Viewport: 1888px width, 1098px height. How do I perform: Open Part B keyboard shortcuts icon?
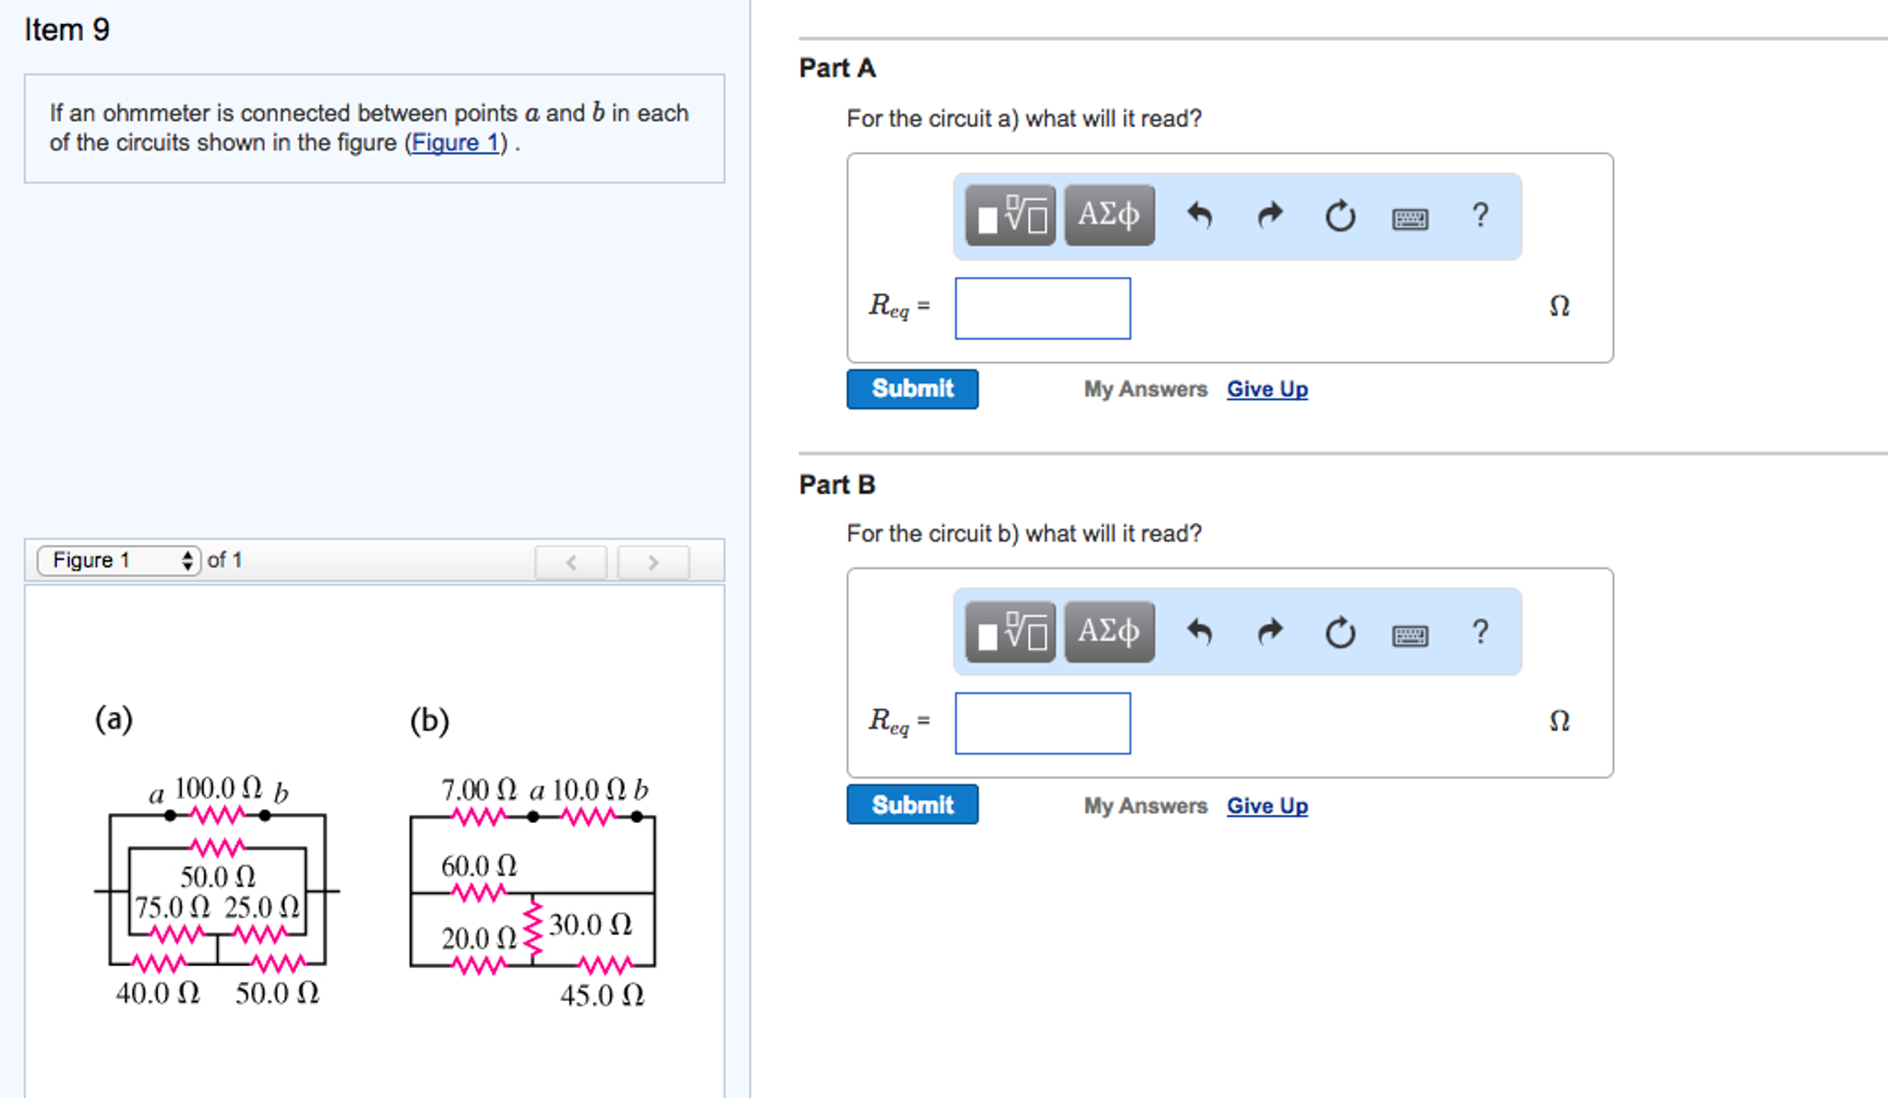1409,635
